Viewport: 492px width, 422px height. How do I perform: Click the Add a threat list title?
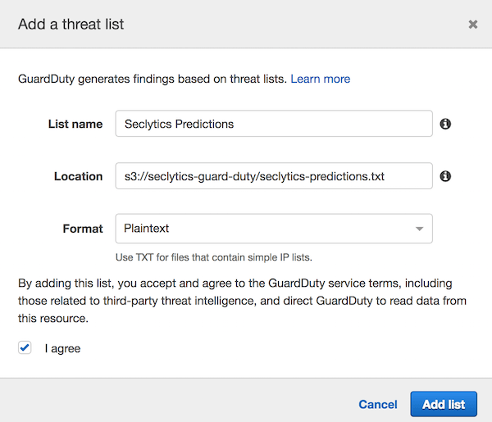click(71, 25)
